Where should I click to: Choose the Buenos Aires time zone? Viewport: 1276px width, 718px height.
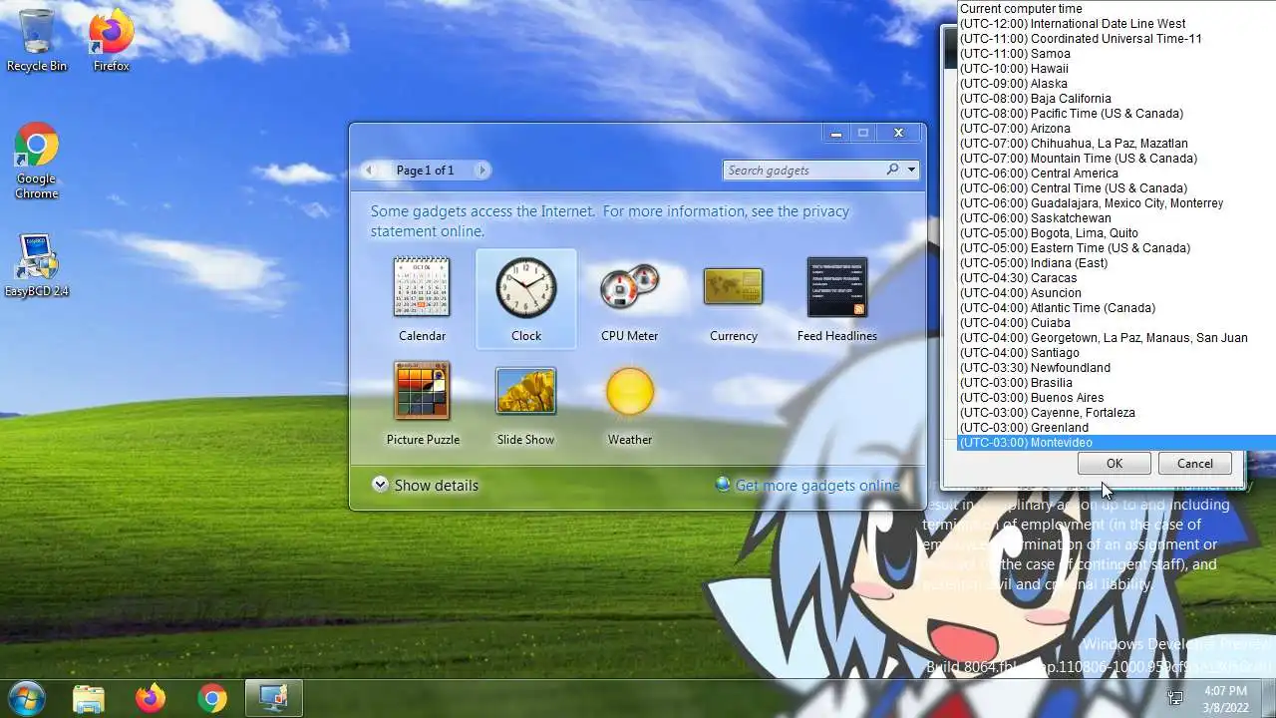(x=1116, y=398)
